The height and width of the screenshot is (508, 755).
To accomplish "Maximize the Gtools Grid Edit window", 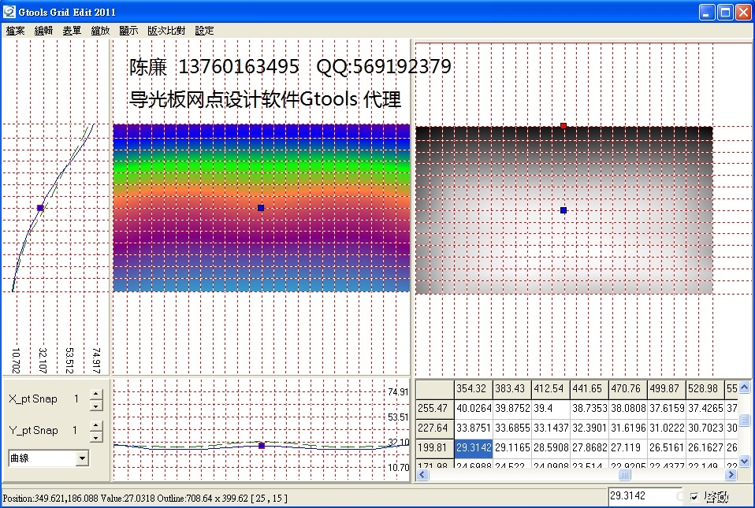I will (725, 12).
